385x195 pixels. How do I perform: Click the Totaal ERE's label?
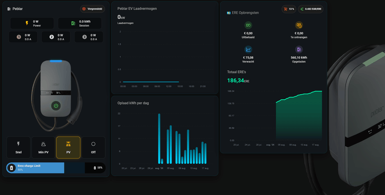tap(236, 72)
